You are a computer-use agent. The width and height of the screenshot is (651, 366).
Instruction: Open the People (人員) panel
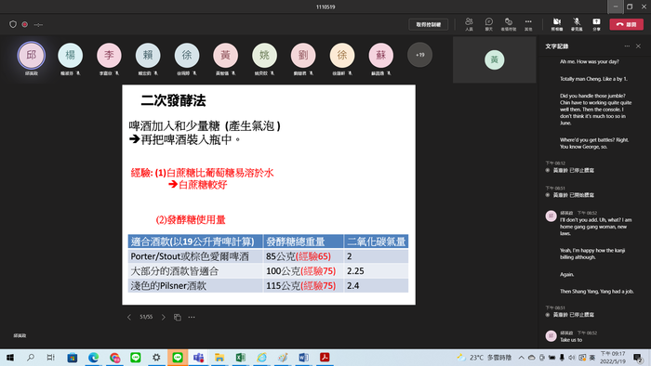coord(469,24)
